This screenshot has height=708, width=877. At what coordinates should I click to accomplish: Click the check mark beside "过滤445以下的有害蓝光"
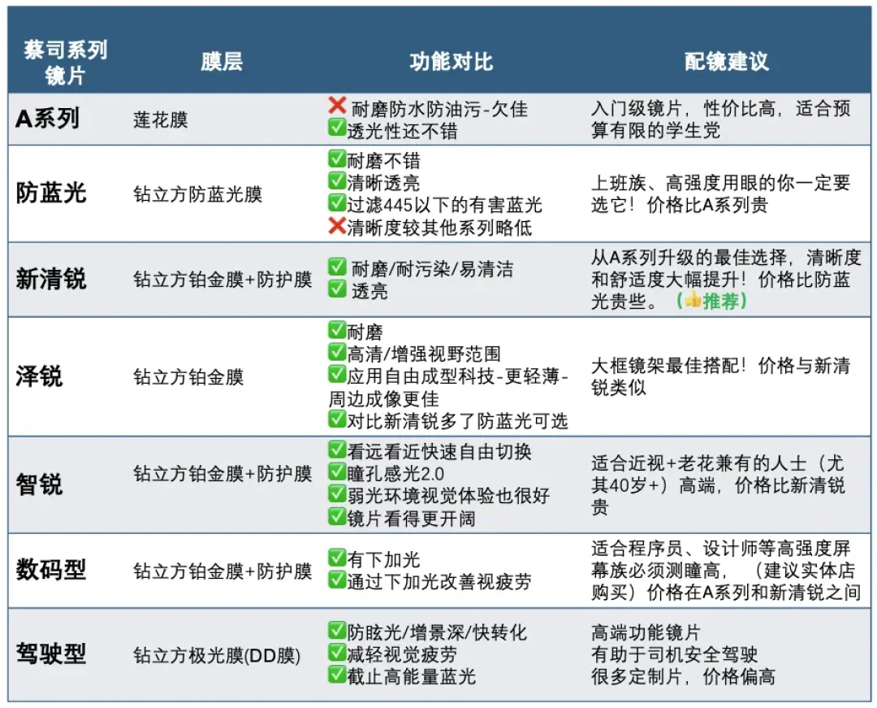[x=337, y=202]
